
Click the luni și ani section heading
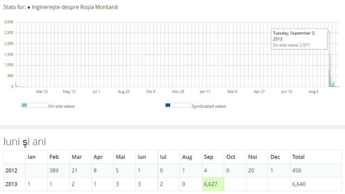(x=25, y=141)
